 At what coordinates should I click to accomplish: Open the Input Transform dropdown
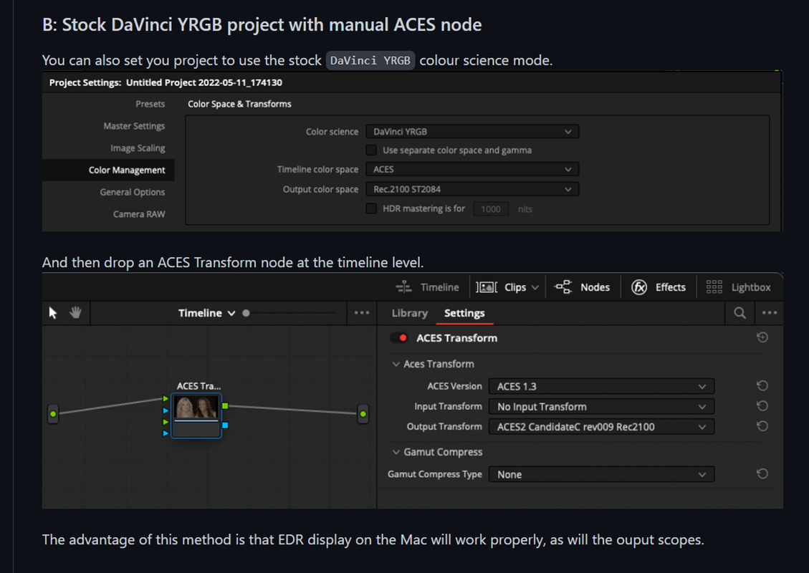tap(601, 406)
